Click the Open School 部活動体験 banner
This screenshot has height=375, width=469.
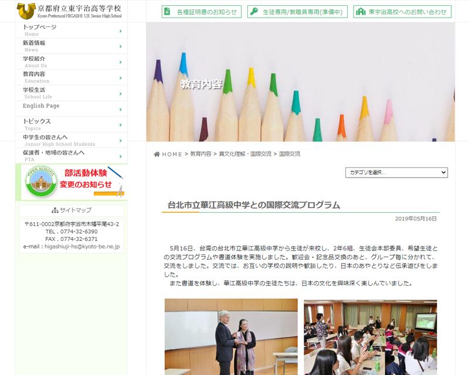(x=72, y=182)
